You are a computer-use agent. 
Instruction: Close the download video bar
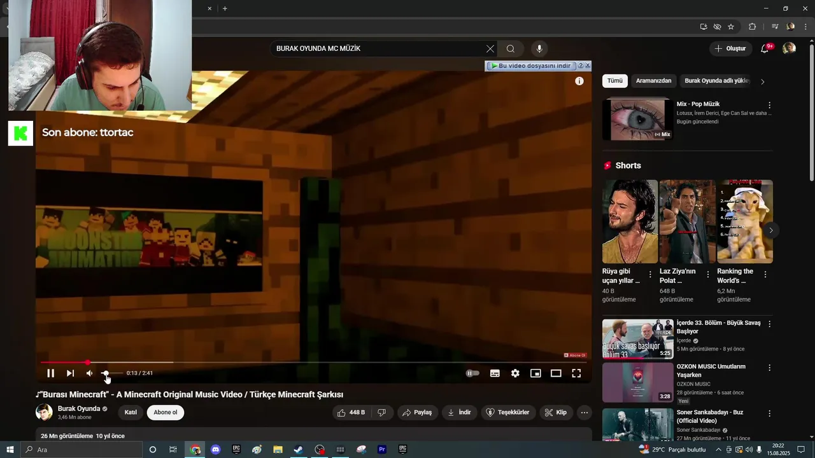coord(588,66)
